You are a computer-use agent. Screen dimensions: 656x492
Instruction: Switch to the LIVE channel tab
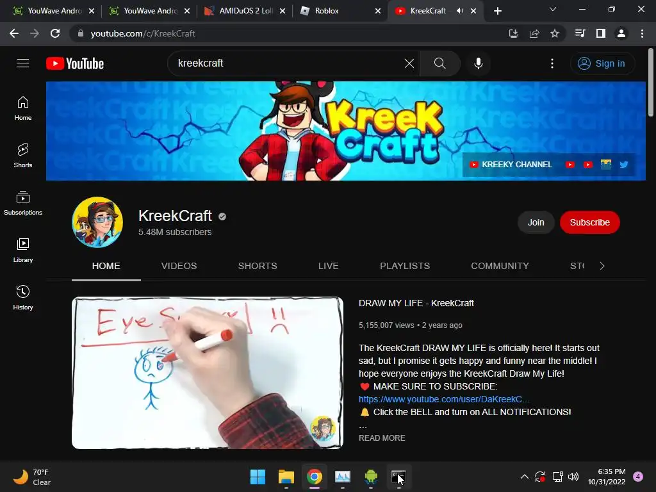coord(329,266)
